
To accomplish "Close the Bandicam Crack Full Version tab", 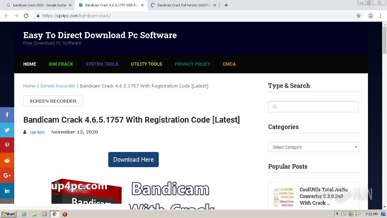I will pyautogui.click(x=214, y=5).
